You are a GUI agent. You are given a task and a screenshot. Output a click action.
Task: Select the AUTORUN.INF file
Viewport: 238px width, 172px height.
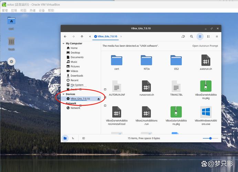pos(117,88)
